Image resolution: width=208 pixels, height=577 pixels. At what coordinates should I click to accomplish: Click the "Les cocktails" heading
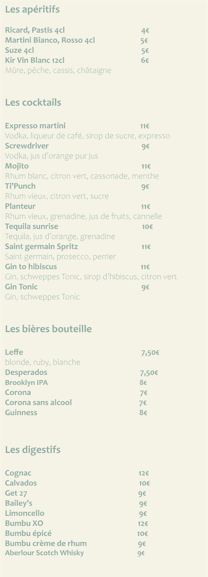(x=33, y=102)
